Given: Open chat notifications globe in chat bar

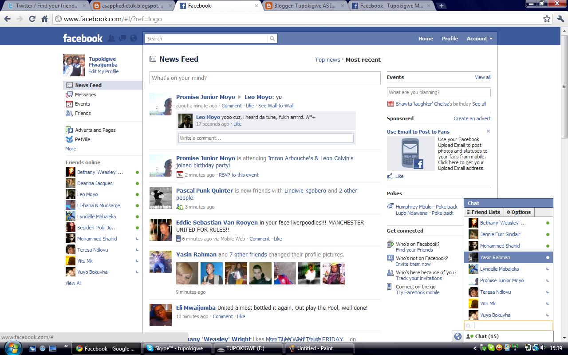Looking at the screenshot, I should pos(458,336).
